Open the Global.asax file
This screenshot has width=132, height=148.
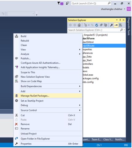coord(88,75)
